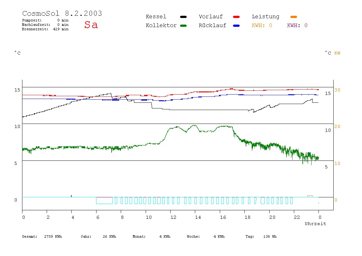Screen dimensions: 362x256
Task: Click the 'Pumpzeit:' label
Action: click(x=32, y=20)
